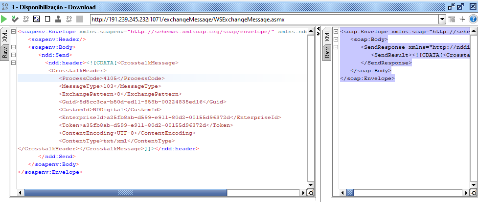Viewport: 478px width, 202px height.
Task: Click the Guid value line
Action: click(142, 102)
